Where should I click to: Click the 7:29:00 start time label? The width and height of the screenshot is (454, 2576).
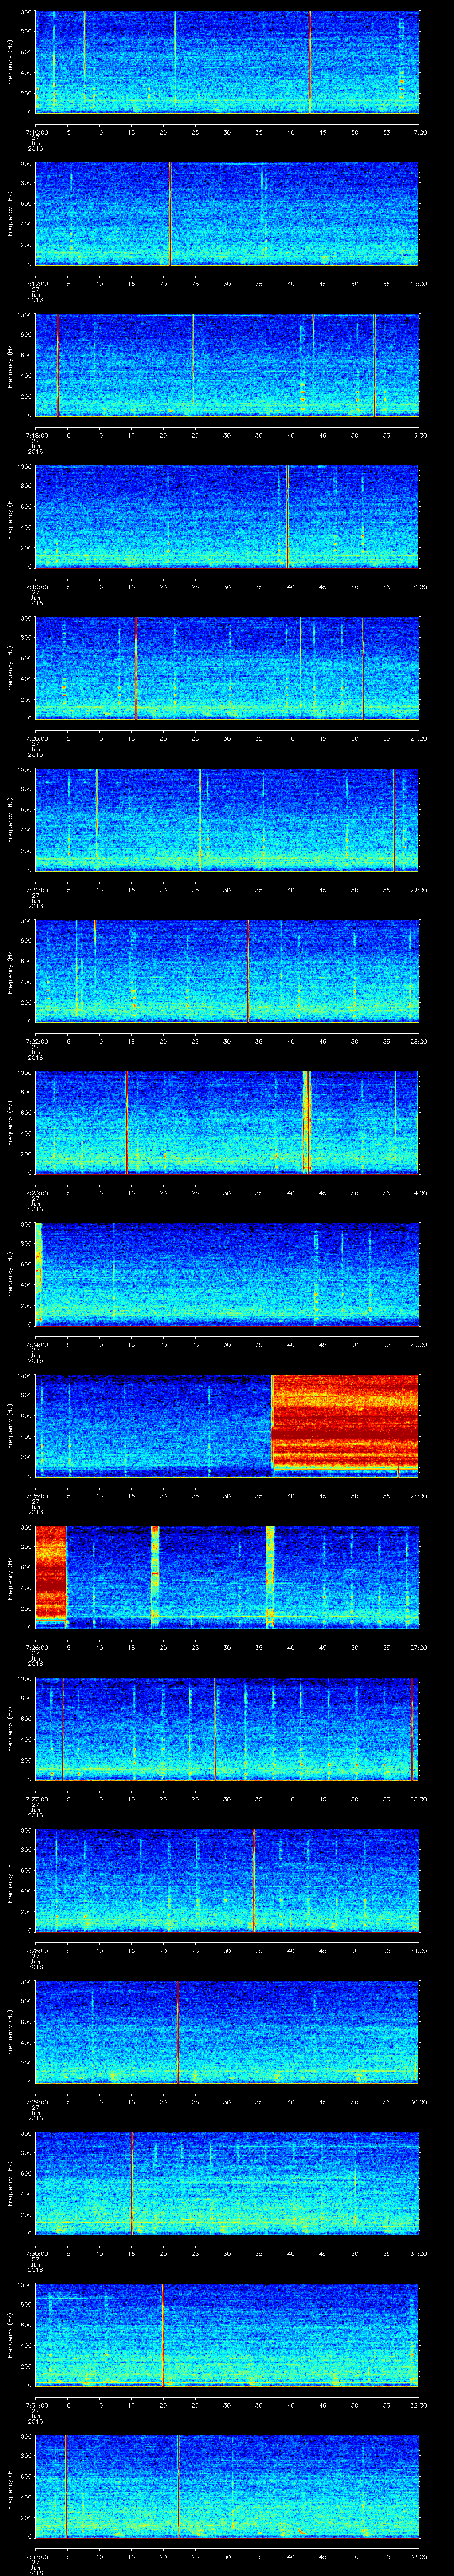(36, 2102)
